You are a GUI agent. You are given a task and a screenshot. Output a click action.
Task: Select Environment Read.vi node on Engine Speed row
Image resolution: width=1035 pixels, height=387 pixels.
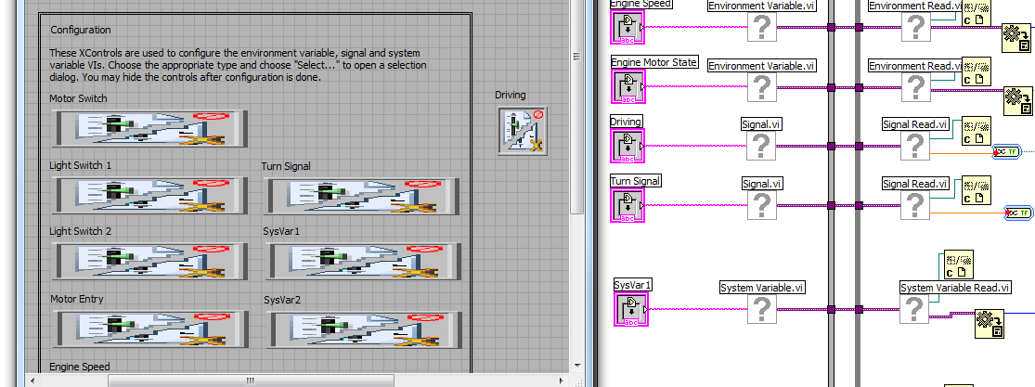[x=915, y=27]
